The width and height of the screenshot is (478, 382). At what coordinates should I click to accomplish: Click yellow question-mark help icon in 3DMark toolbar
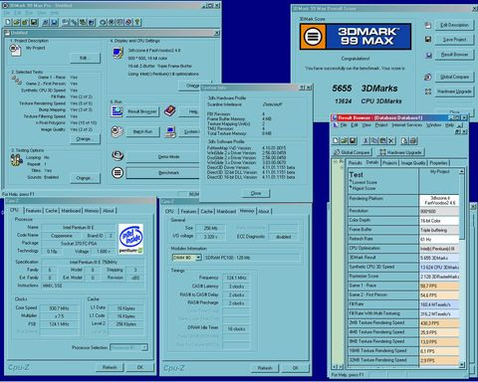click(137, 22)
